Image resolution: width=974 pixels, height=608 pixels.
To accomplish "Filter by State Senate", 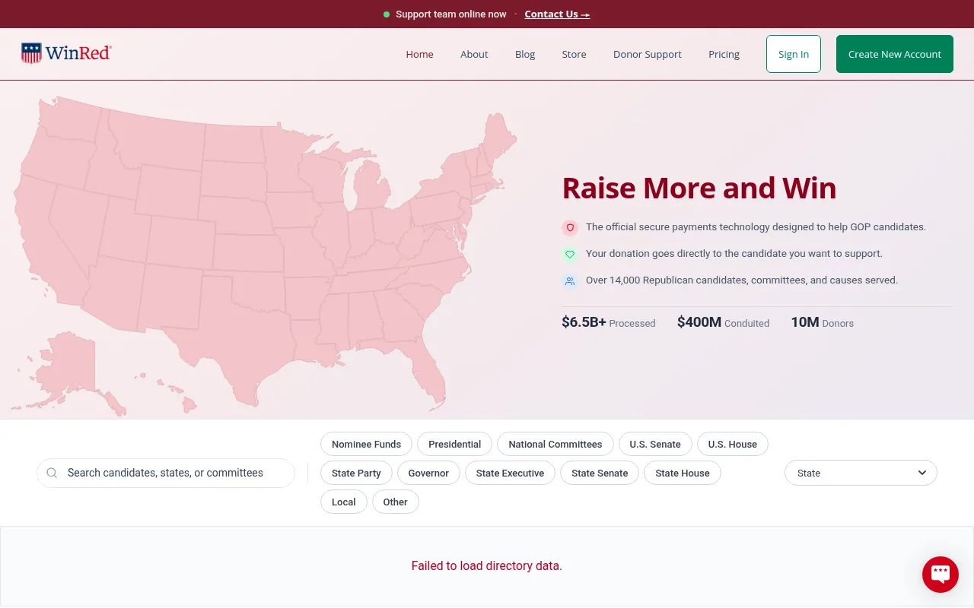I will (600, 473).
